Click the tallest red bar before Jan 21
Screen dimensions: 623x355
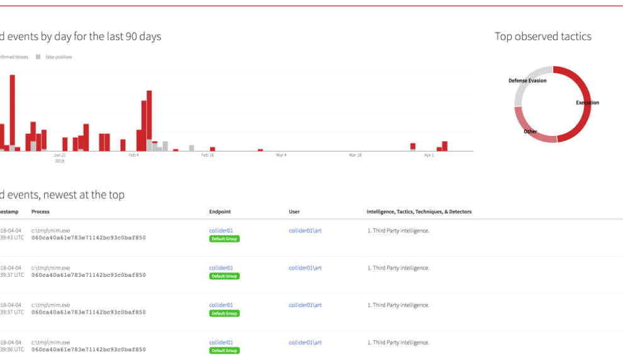(12, 113)
